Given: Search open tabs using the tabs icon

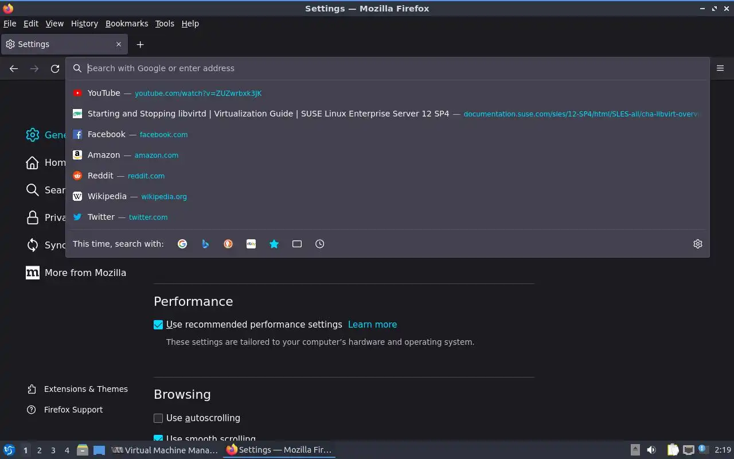Looking at the screenshot, I should 297,244.
